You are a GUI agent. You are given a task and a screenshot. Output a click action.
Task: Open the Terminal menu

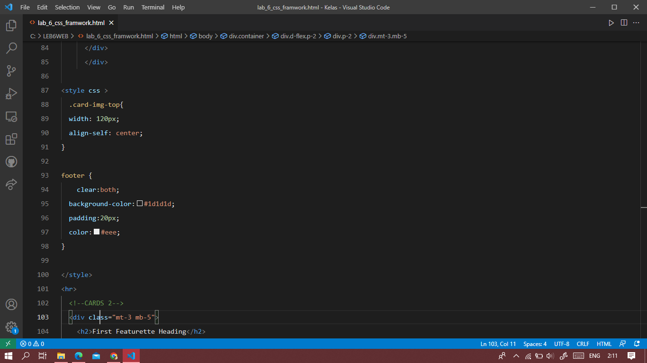pyautogui.click(x=153, y=7)
